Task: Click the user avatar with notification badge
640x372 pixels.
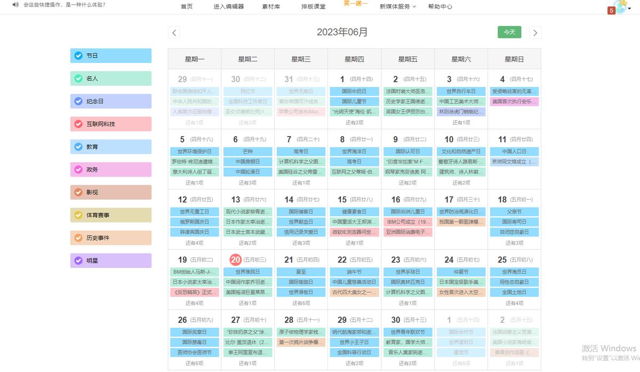Action: pos(620,6)
